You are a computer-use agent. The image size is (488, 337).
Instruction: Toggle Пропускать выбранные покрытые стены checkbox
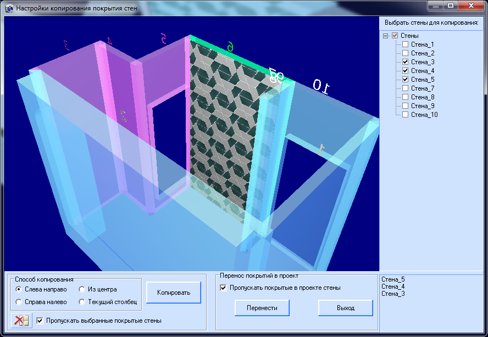click(x=40, y=321)
